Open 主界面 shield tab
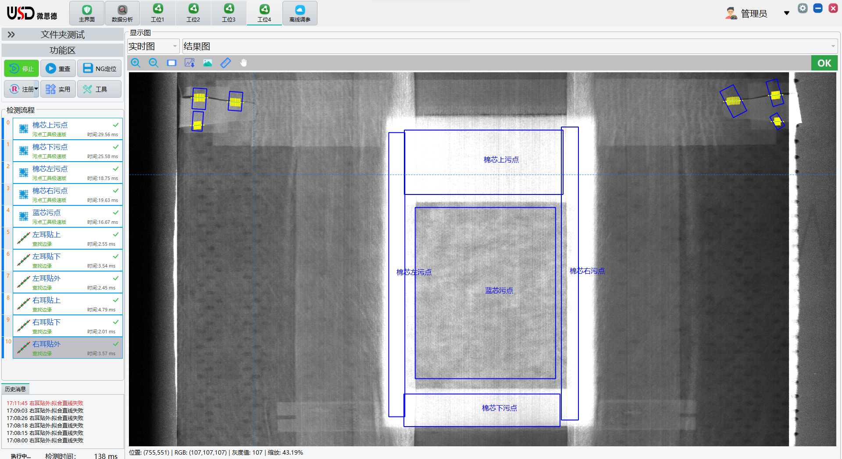 87,13
